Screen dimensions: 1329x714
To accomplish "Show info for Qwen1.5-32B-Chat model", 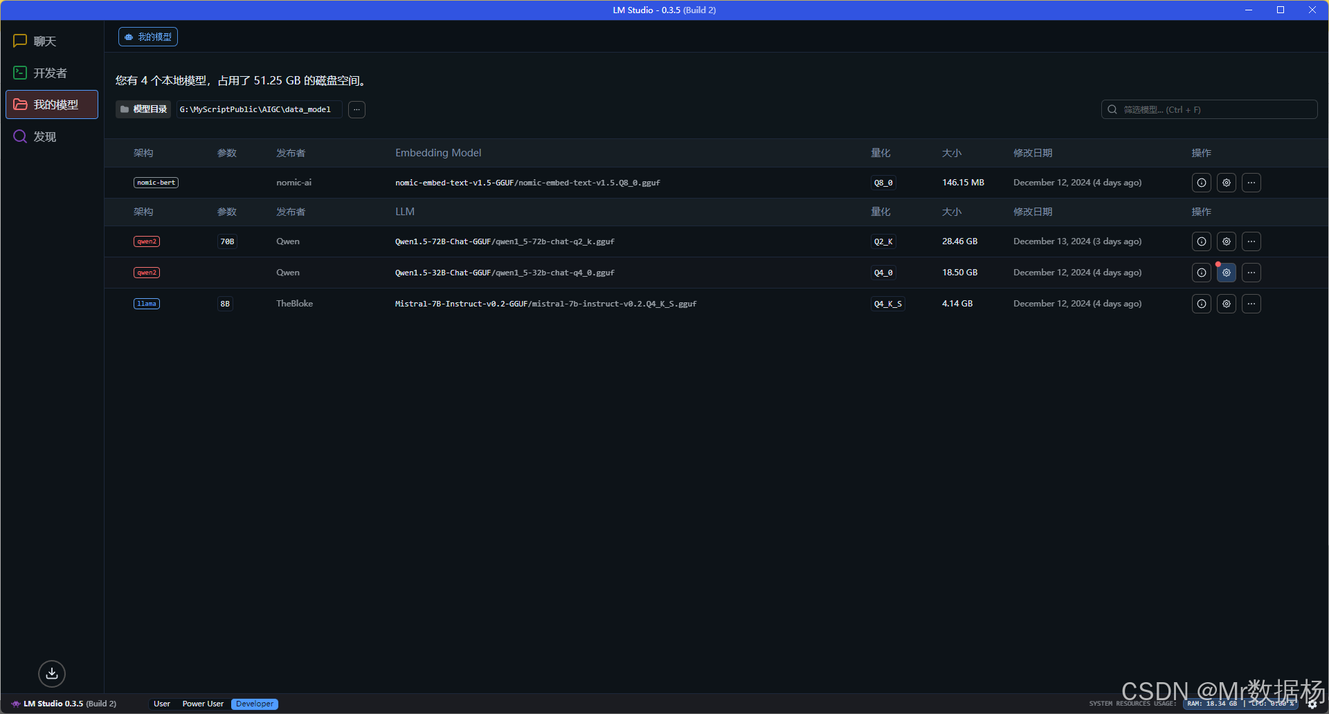I will [1202, 273].
